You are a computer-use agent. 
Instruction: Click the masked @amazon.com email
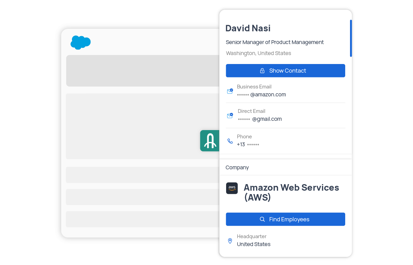[262, 95]
